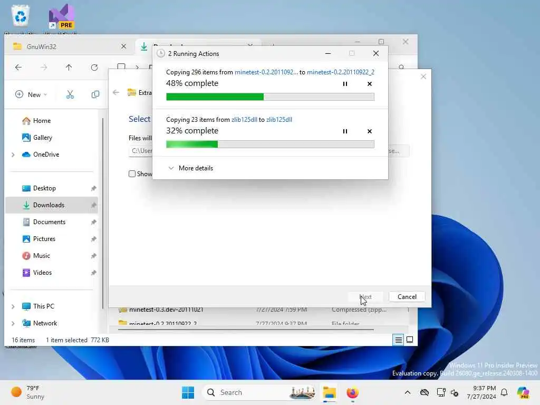Select This PC in navigation pane

click(x=43, y=306)
